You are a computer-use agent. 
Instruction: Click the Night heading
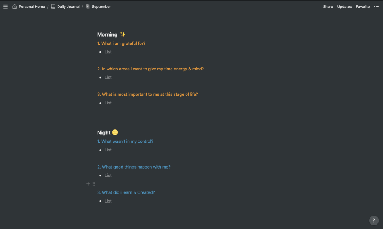click(x=104, y=133)
